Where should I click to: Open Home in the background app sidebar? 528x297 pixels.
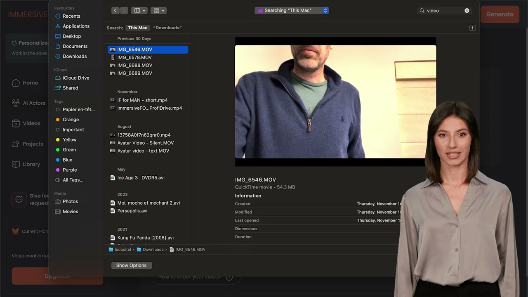25,83
